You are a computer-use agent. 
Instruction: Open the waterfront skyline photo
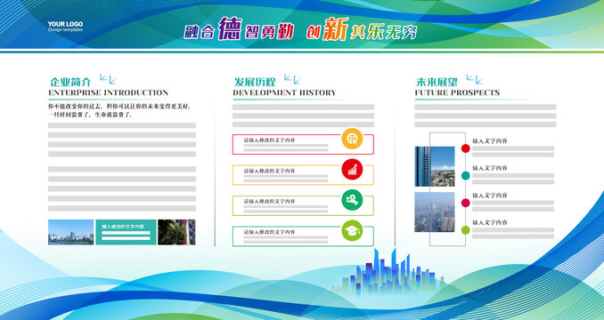tap(71, 232)
